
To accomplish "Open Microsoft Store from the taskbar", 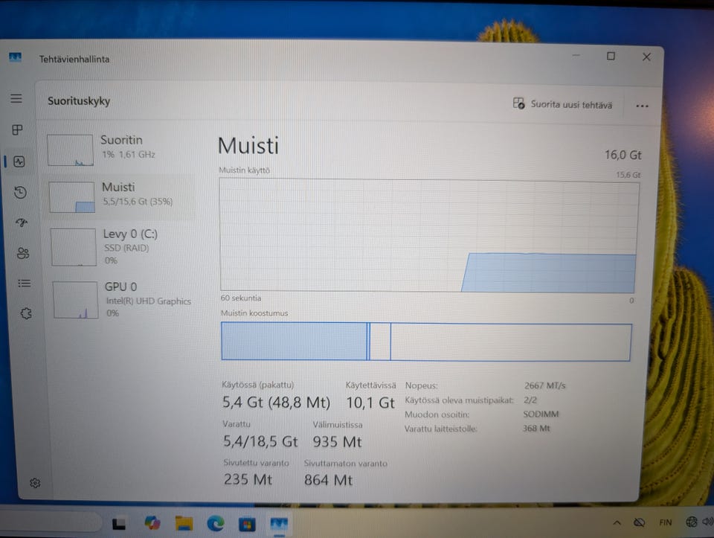I will click(247, 525).
